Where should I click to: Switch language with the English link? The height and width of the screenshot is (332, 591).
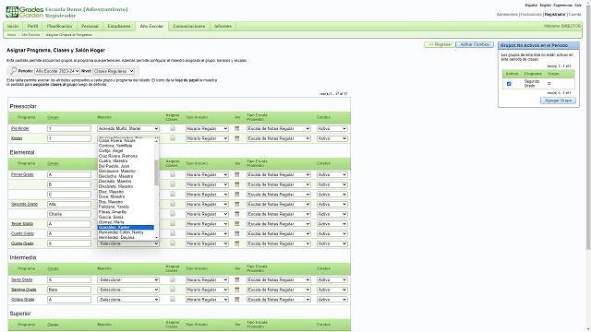point(546,6)
